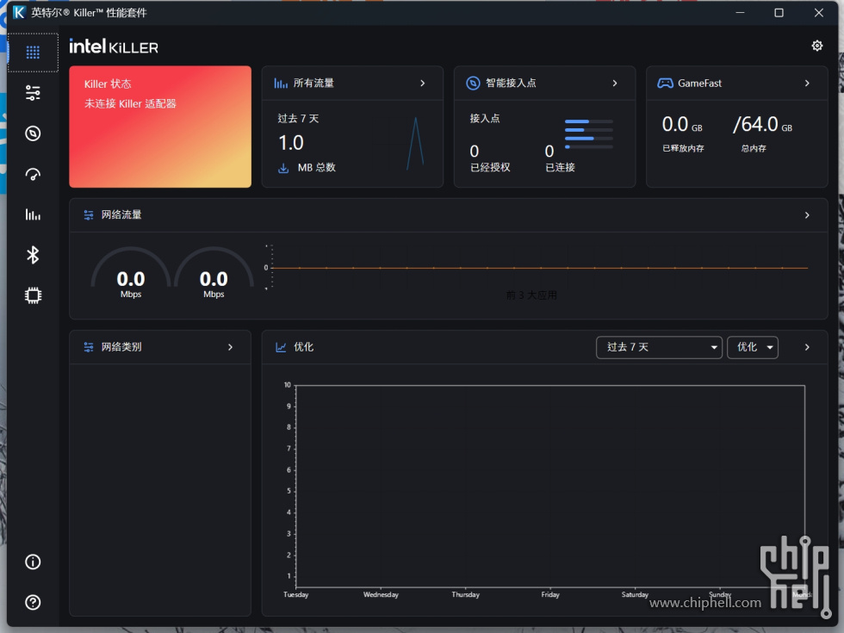Viewport: 844px width, 633px height.
Task: Click the Friday axis label
Action: point(550,595)
